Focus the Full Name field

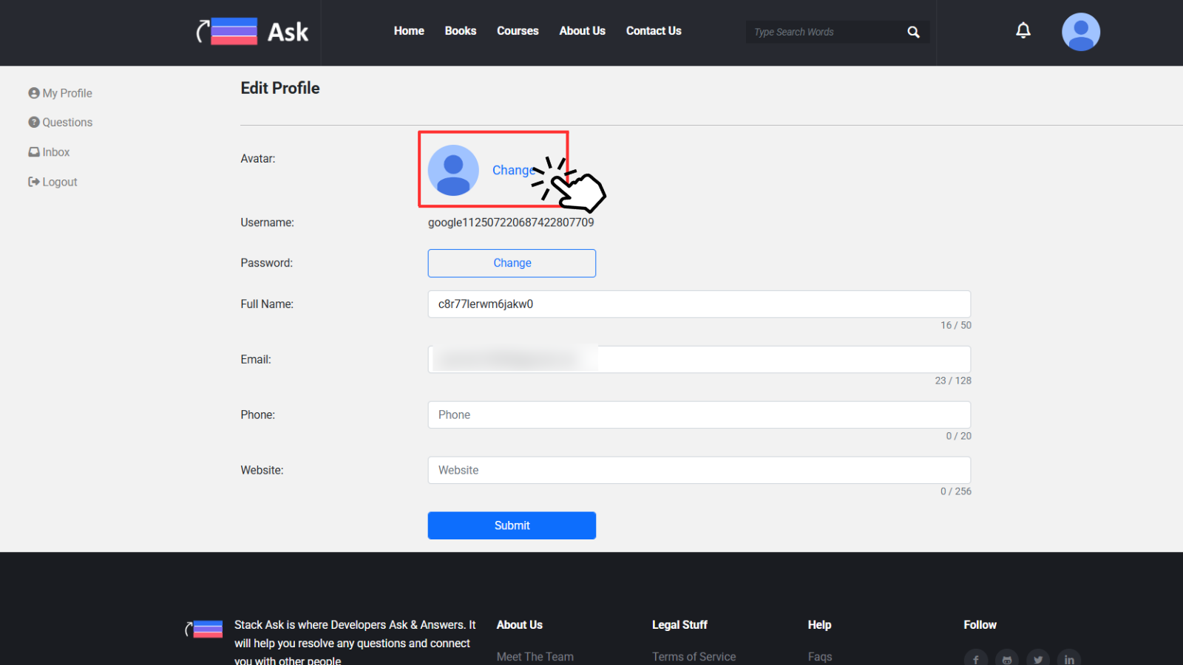[699, 304]
